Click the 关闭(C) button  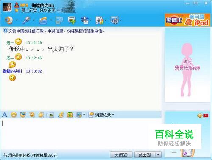121,155
